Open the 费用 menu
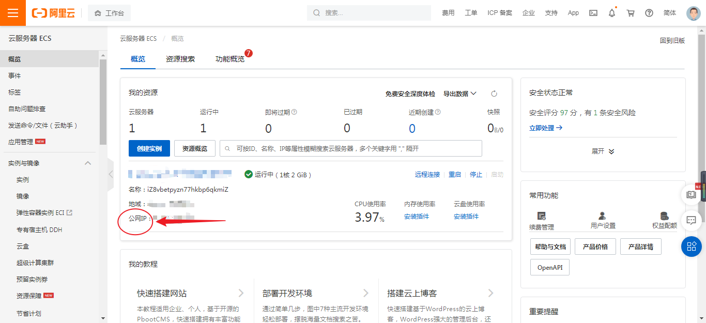Viewport: 706px width, 323px height. click(x=448, y=13)
